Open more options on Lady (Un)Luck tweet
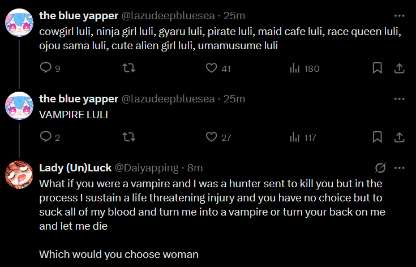Screen dimensions: 416x267 pyautogui.click(x=399, y=167)
